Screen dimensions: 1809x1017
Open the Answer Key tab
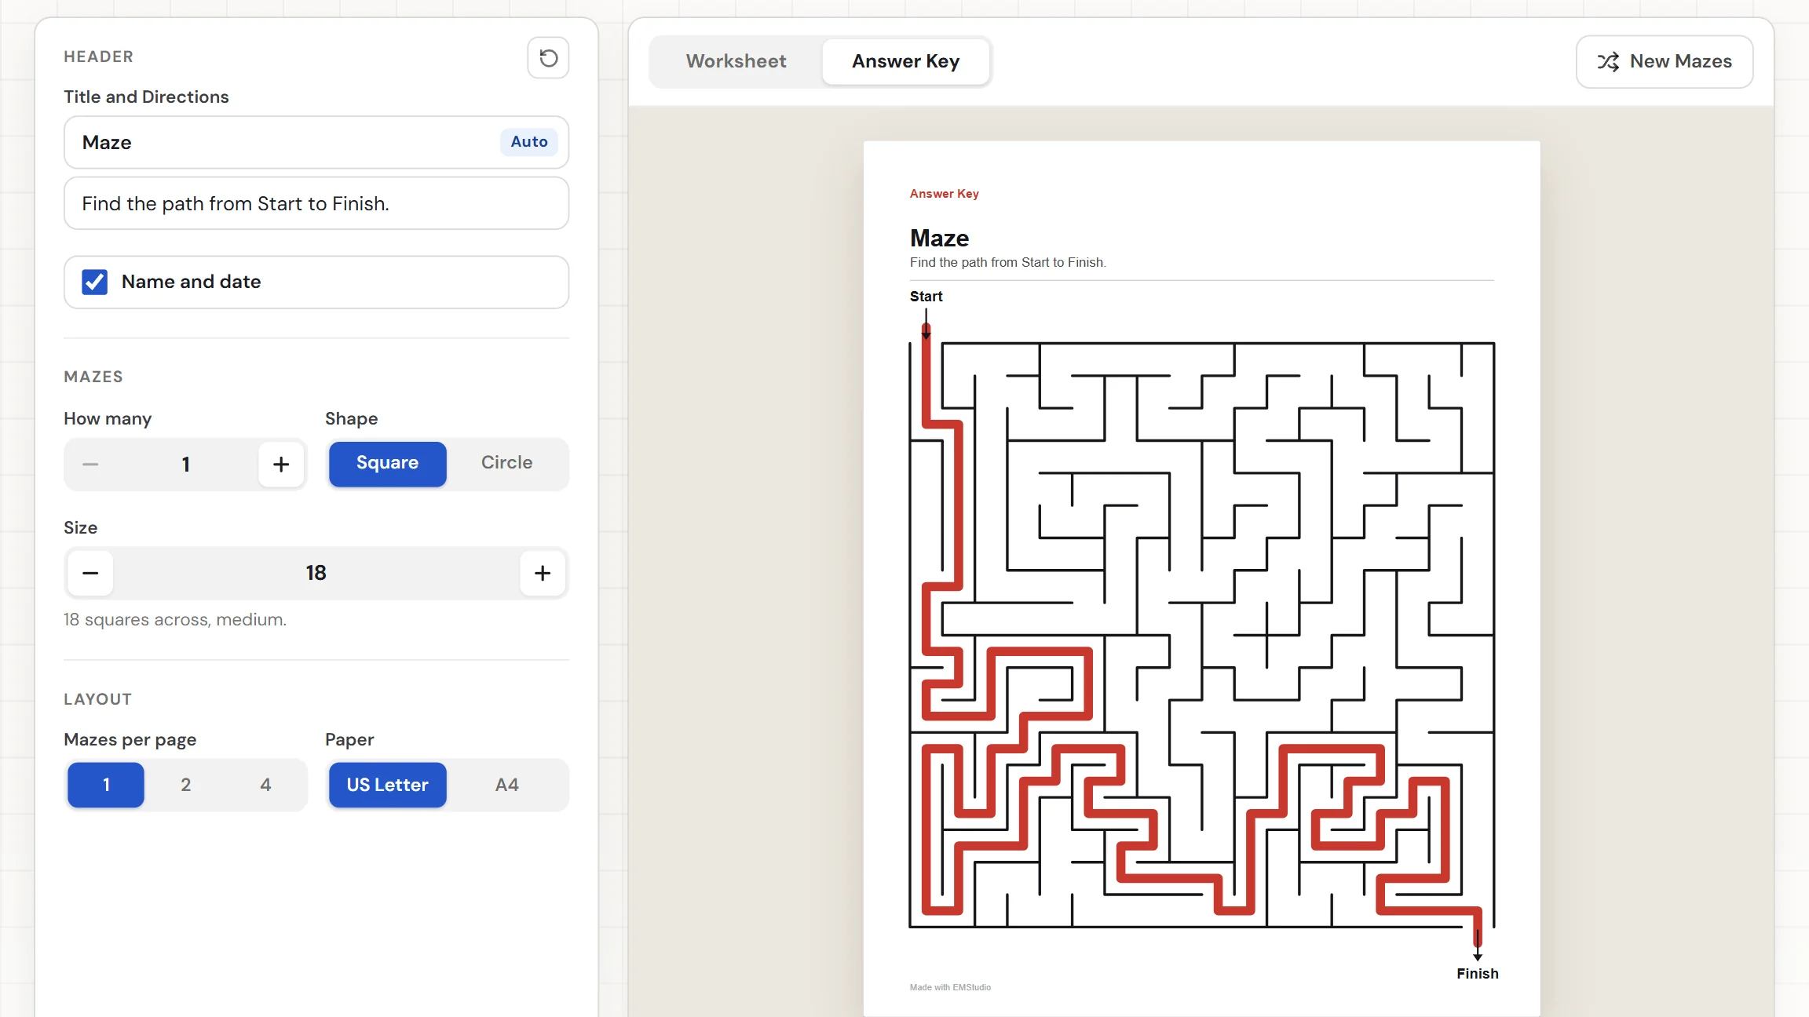tap(905, 61)
